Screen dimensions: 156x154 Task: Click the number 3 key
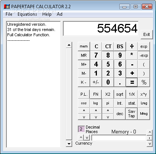tap(120, 73)
